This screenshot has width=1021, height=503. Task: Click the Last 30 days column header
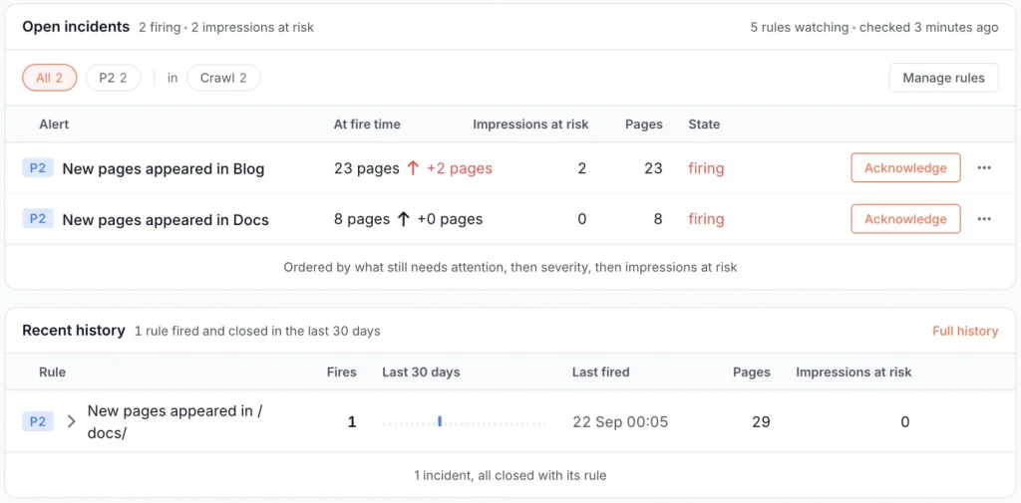click(421, 373)
